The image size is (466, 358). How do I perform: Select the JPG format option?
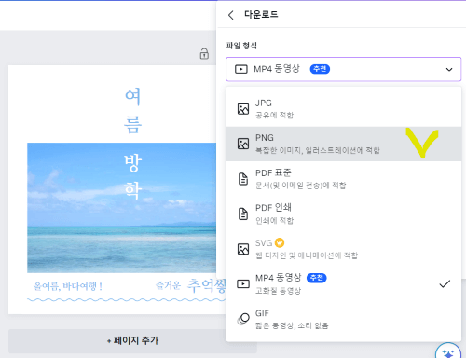343,109
